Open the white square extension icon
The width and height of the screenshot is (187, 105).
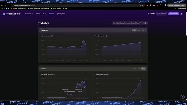[151, 5]
